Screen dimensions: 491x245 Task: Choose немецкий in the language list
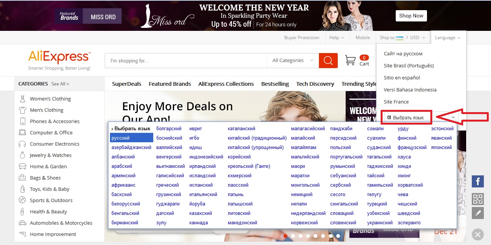click(302, 195)
